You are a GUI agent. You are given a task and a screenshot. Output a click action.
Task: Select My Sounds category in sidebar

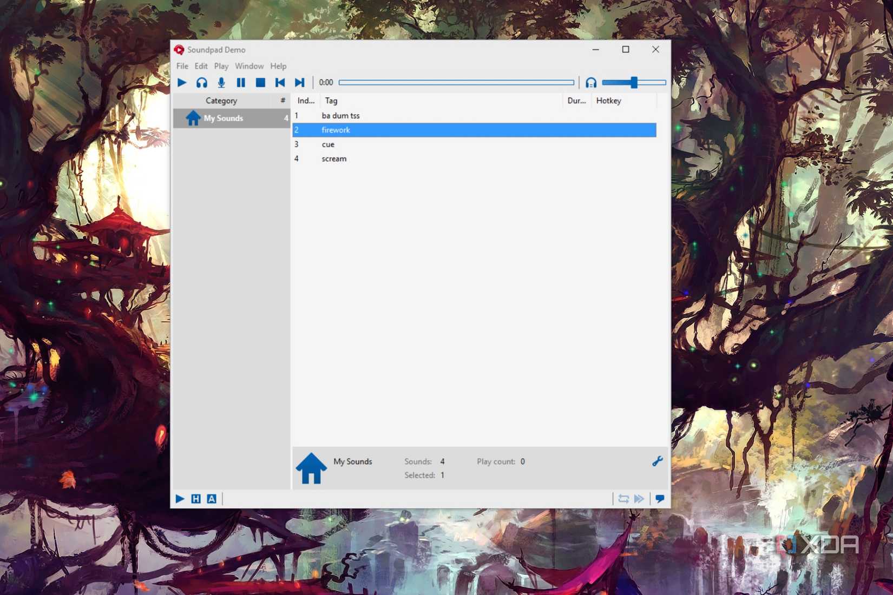pos(232,118)
